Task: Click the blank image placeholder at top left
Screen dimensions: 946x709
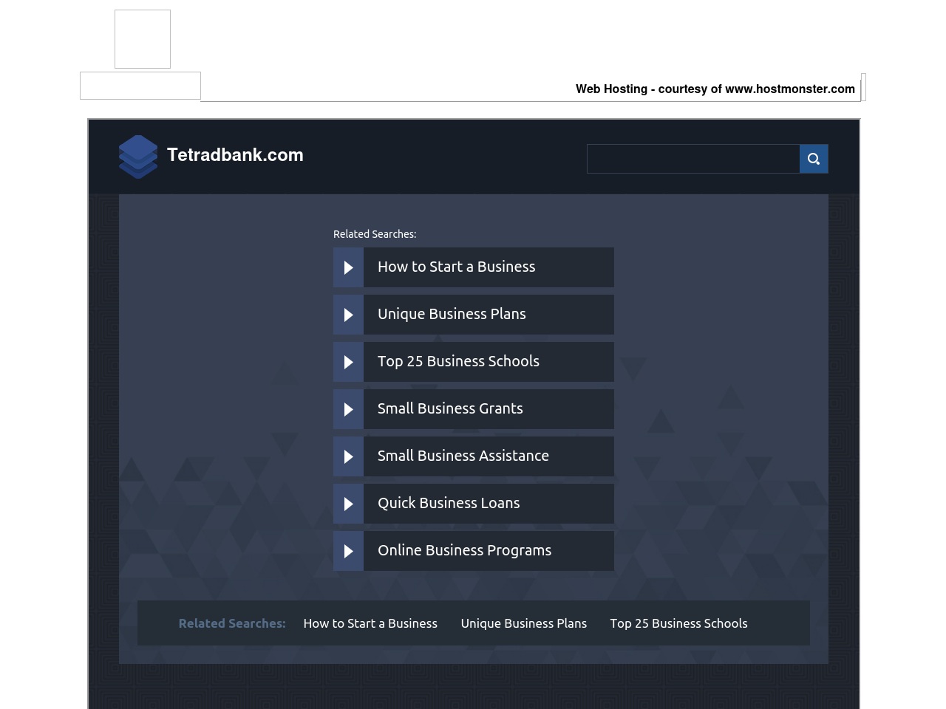Action: point(143,39)
